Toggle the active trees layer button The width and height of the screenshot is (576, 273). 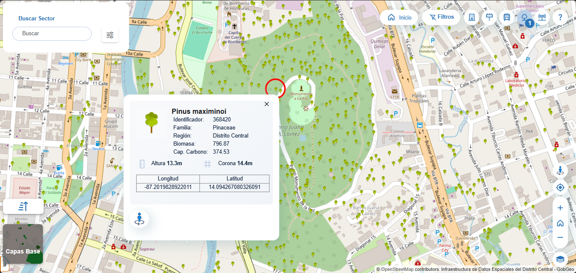[x=525, y=18]
